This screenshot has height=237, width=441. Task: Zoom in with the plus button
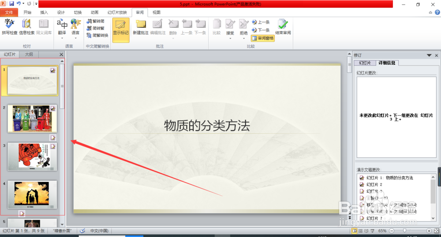[x=429, y=231]
